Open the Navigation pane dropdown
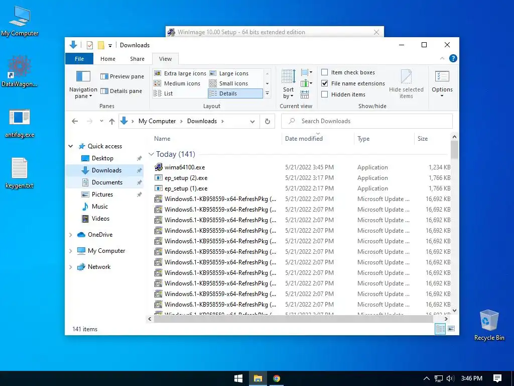The width and height of the screenshot is (514, 386). [83, 84]
